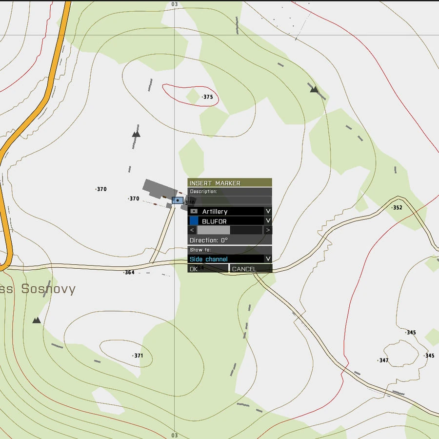Screen dimensions: 439x439
Task: Click the 371 elevation label
Action: click(138, 356)
